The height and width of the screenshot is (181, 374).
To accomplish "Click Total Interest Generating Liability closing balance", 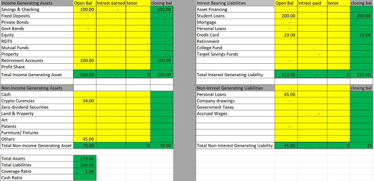I will [x=361, y=74].
